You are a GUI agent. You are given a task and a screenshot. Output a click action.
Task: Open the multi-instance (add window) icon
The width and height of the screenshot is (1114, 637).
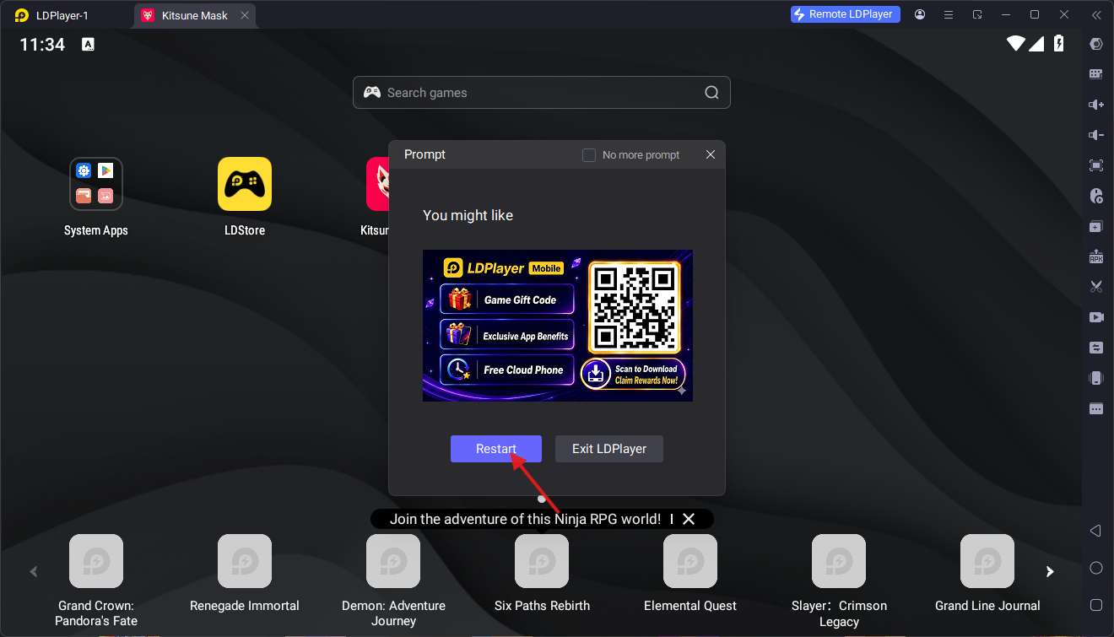pos(1096,226)
